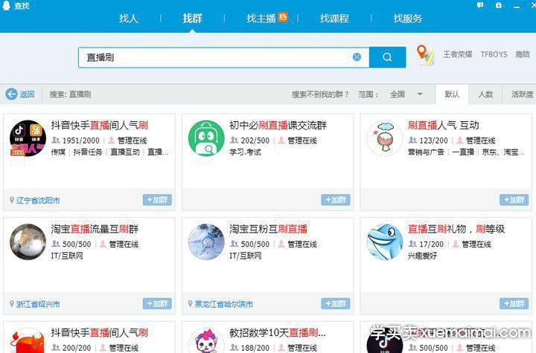
Task: Click the 一直播 tag
Action: click(x=463, y=152)
